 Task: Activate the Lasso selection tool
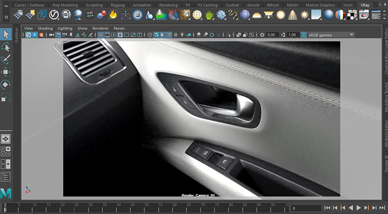[6, 47]
